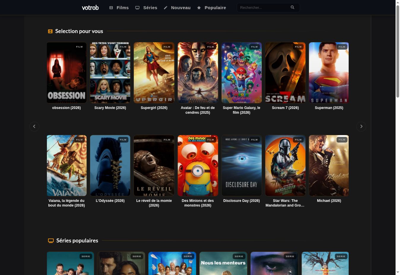Click 'Star Wars: The Mandalorian and Gro…' title
This screenshot has height=275, width=400.
coord(285,203)
